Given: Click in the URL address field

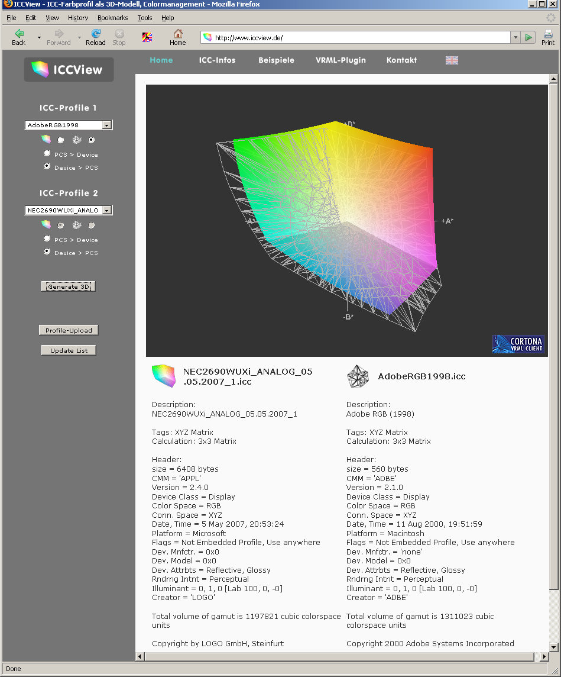Looking at the screenshot, I should click(x=355, y=38).
